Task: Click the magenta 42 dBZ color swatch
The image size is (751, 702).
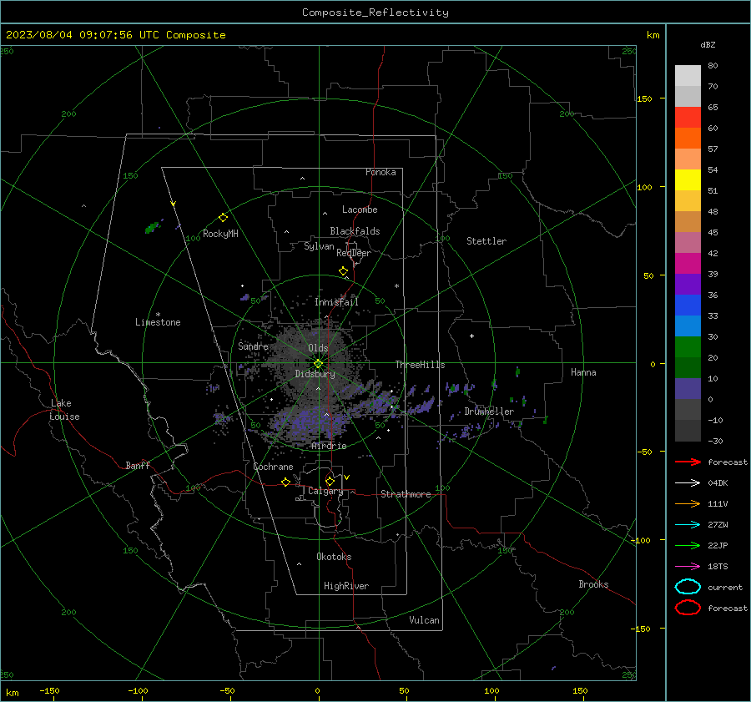Action: coord(688,263)
